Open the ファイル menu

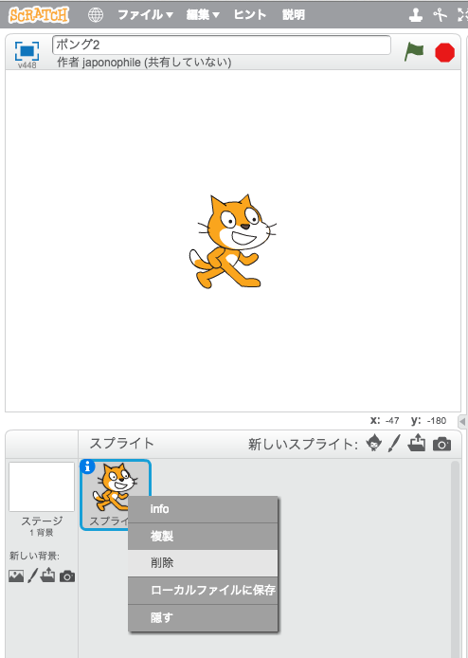145,14
